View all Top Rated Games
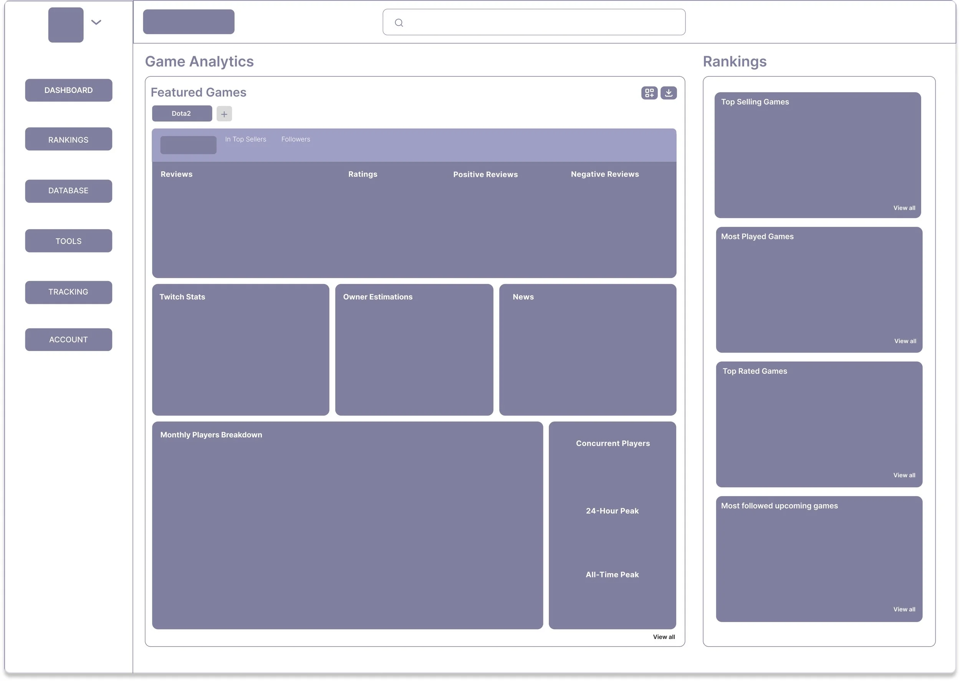960x681 pixels. point(904,475)
